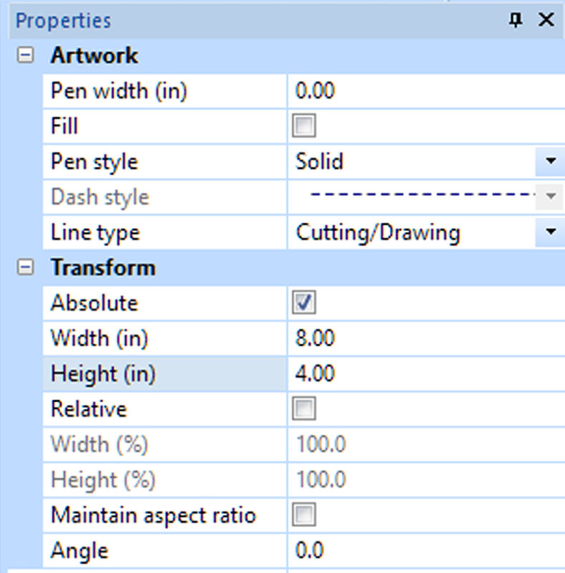Click the Angle value field
This screenshot has height=573, width=565.
[x=422, y=550]
